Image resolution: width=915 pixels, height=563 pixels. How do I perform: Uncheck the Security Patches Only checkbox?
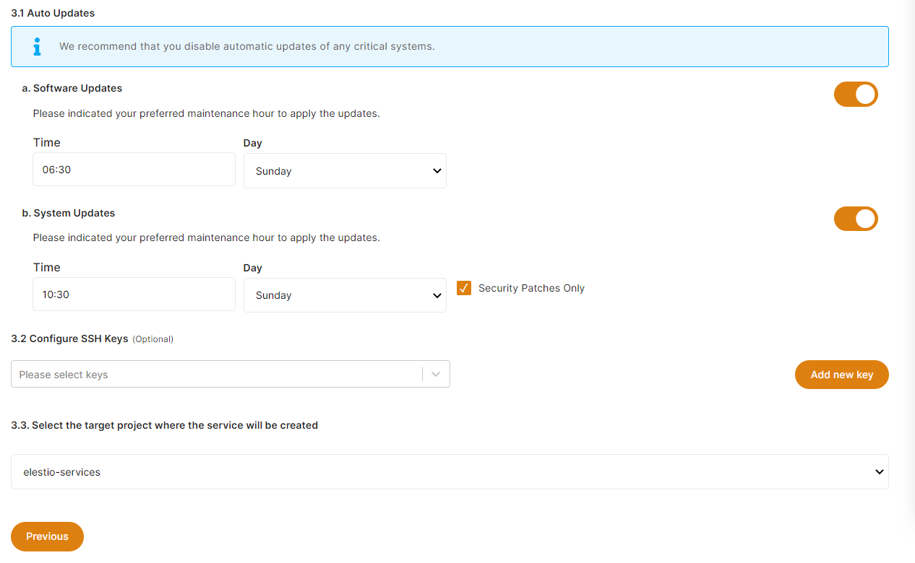(x=464, y=288)
